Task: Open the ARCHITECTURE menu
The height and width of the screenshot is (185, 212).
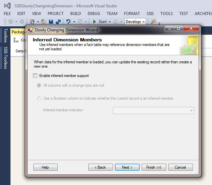Action: point(203,14)
